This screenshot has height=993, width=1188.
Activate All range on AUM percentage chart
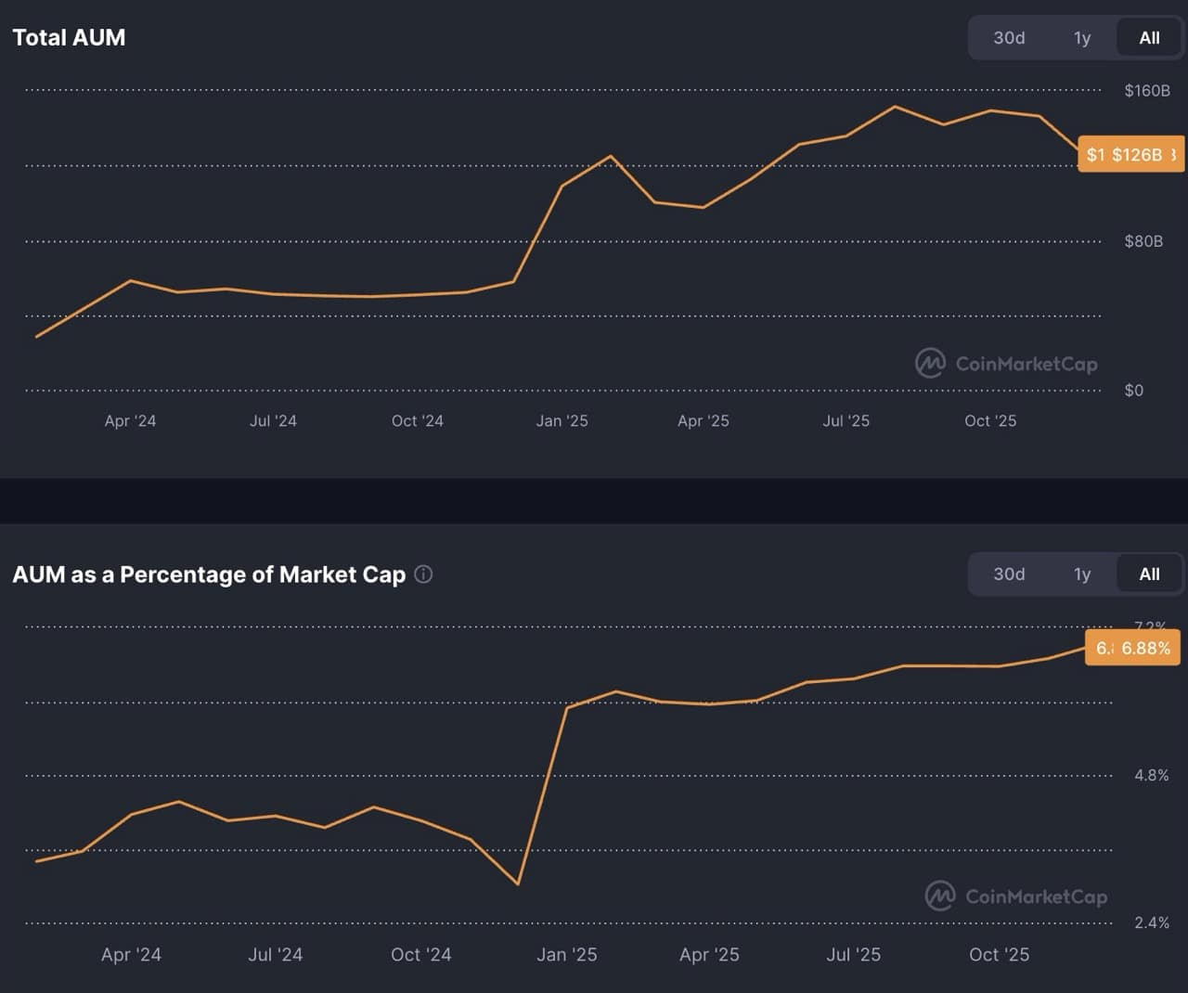pyautogui.click(x=1148, y=574)
